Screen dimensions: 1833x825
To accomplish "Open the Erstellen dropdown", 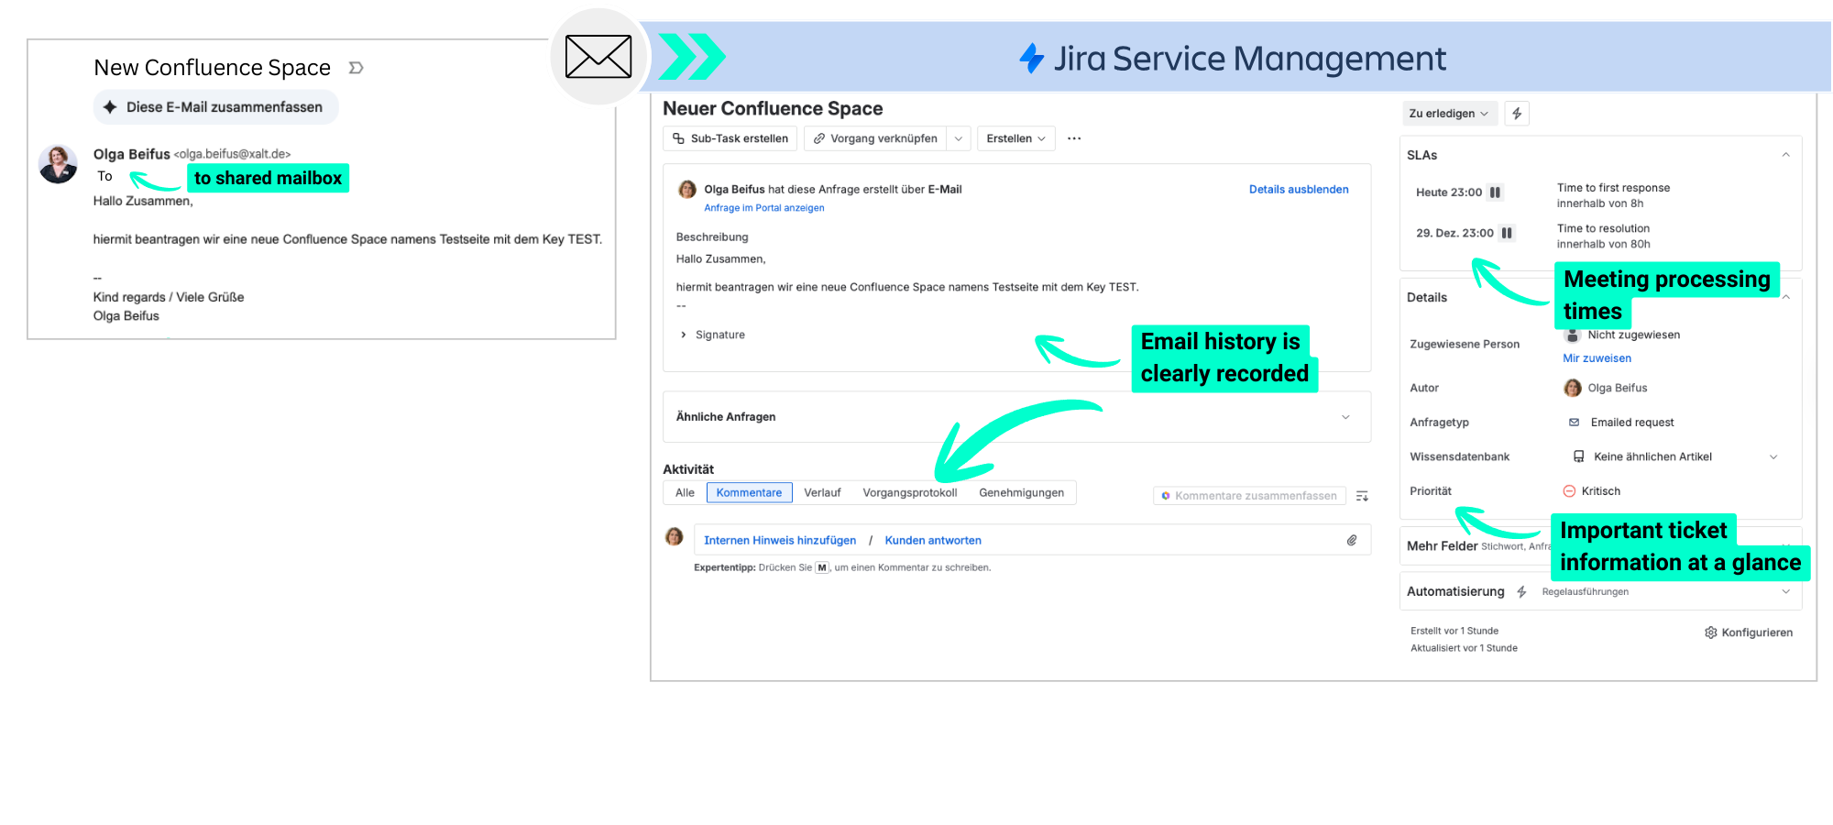I will pos(1015,138).
